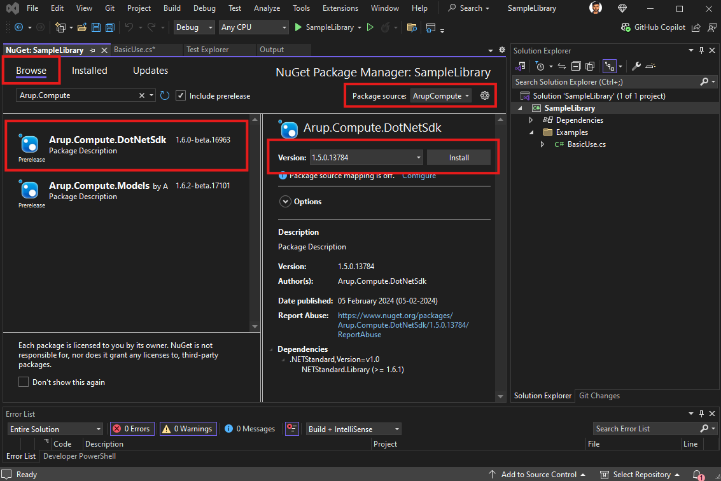Screen dimensions: 721x481
Task: Open the Debug configuration dropdown
Action: pyautogui.click(x=194, y=27)
